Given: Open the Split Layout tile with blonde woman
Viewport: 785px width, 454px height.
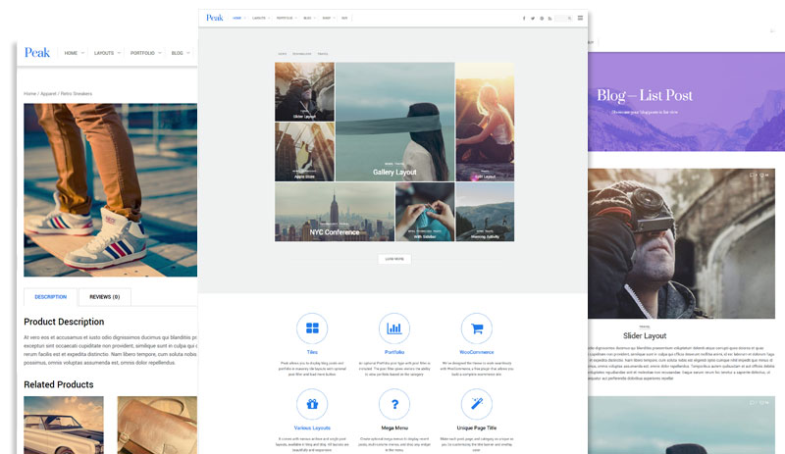Looking at the screenshot, I should point(485,122).
